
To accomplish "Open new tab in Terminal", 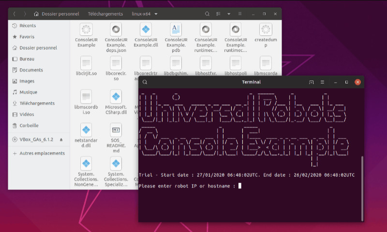I will [x=311, y=82].
